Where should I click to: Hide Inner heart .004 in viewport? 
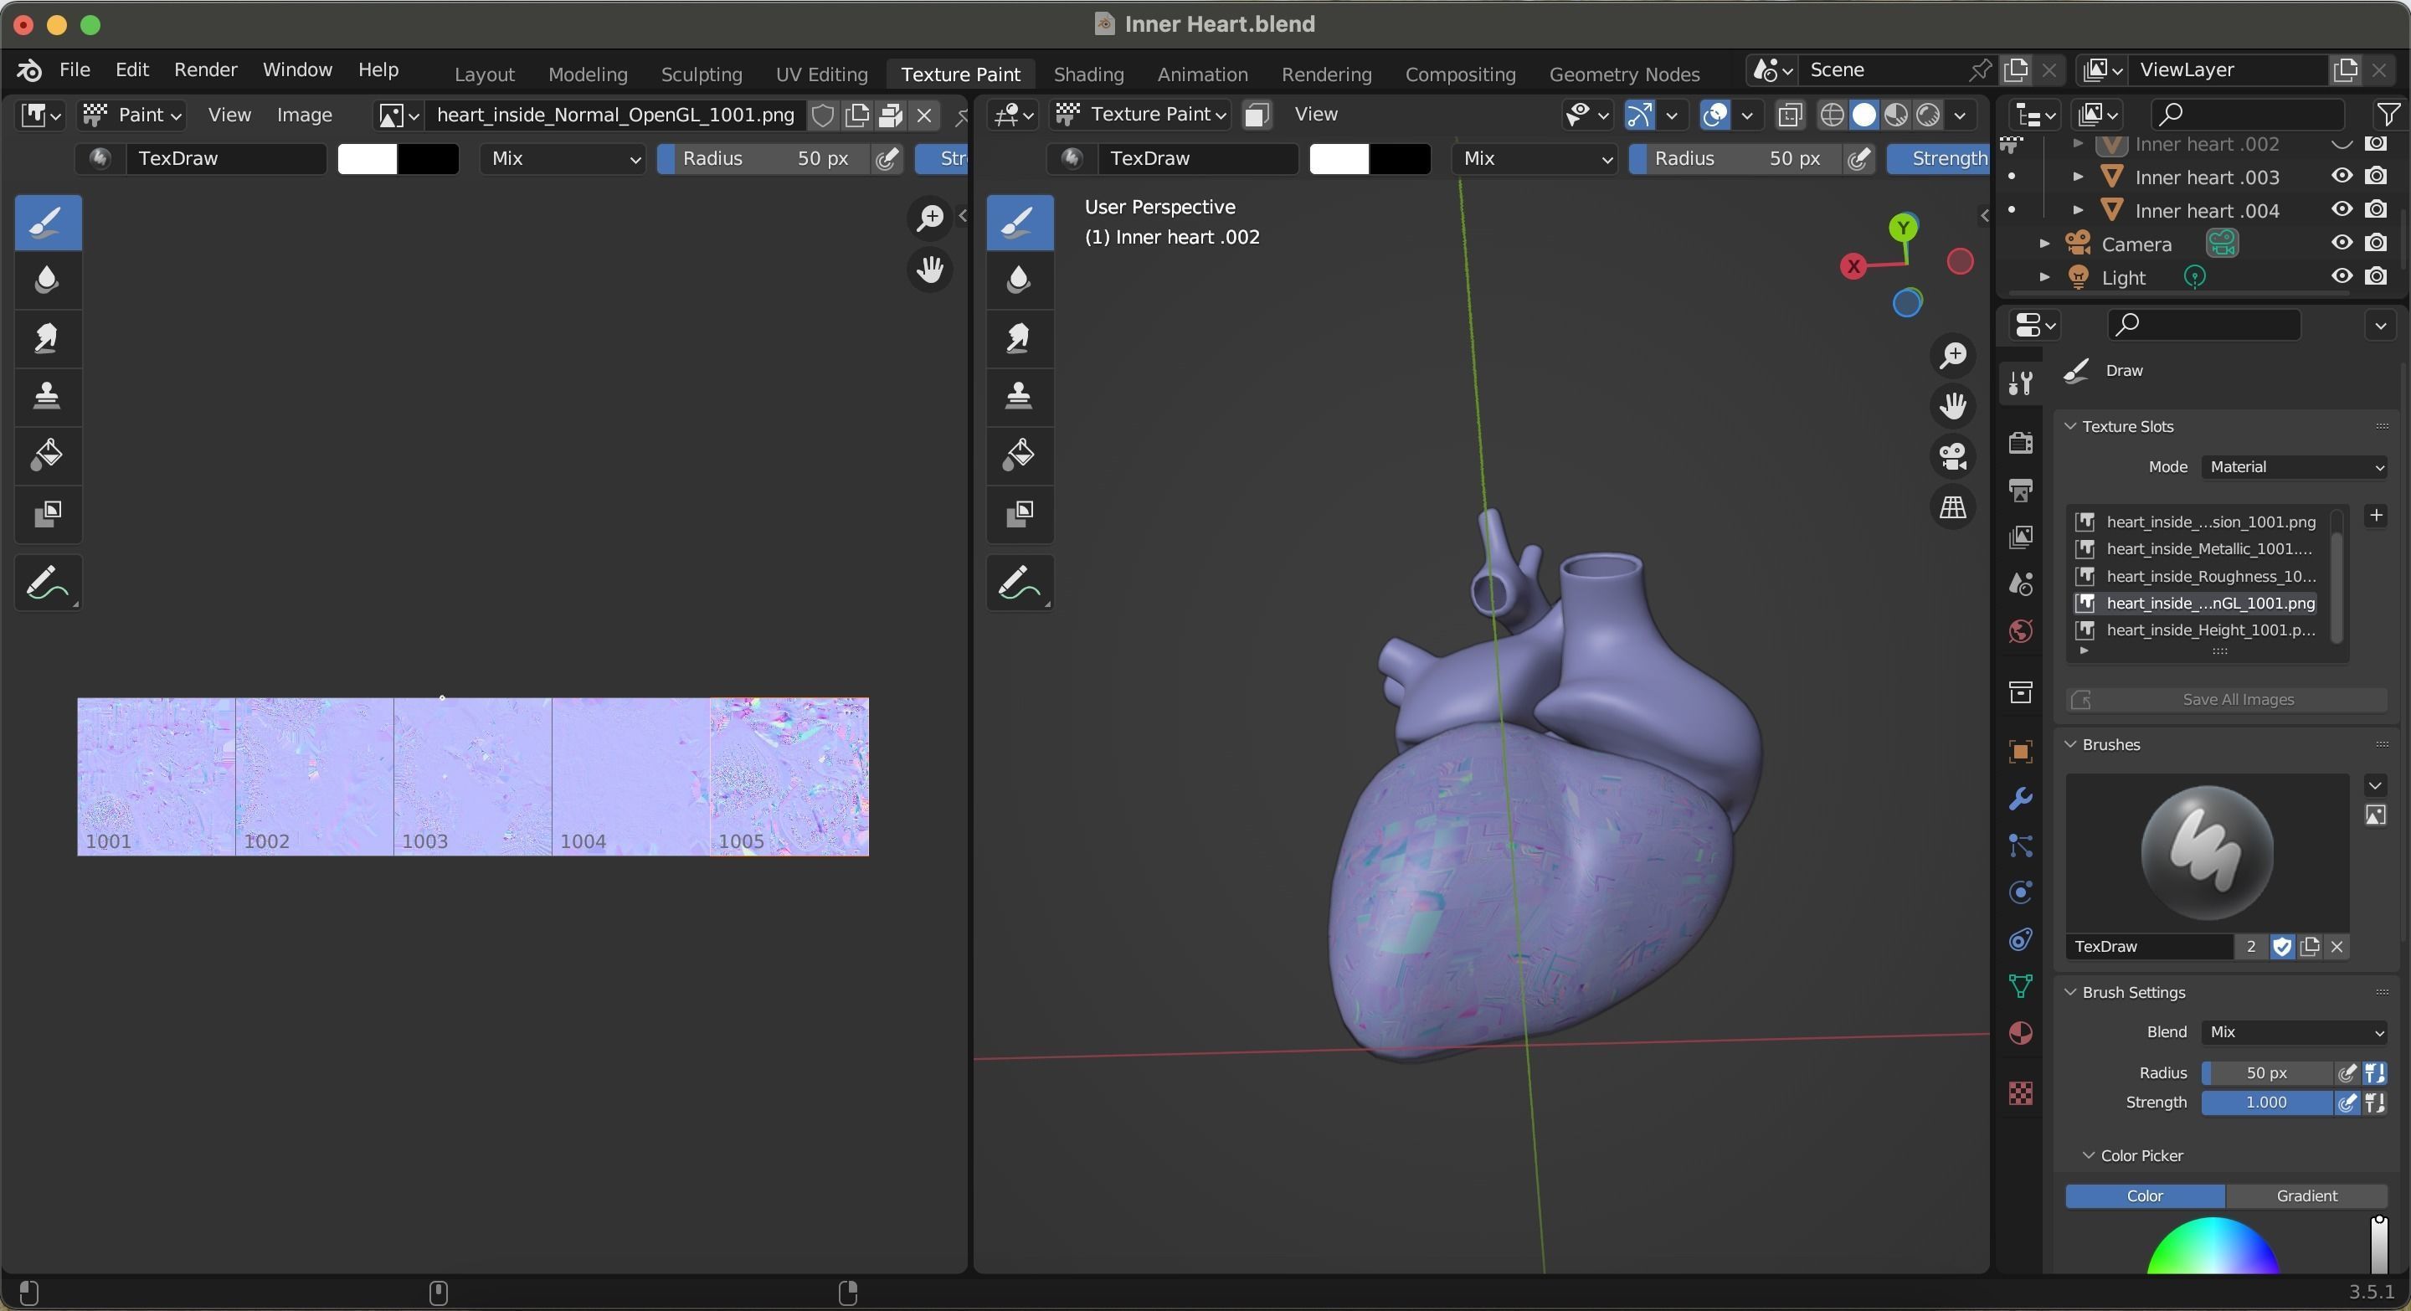pos(2341,209)
